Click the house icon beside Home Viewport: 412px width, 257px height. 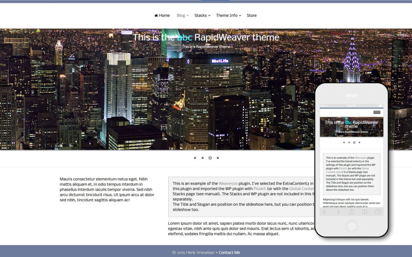coord(156,16)
